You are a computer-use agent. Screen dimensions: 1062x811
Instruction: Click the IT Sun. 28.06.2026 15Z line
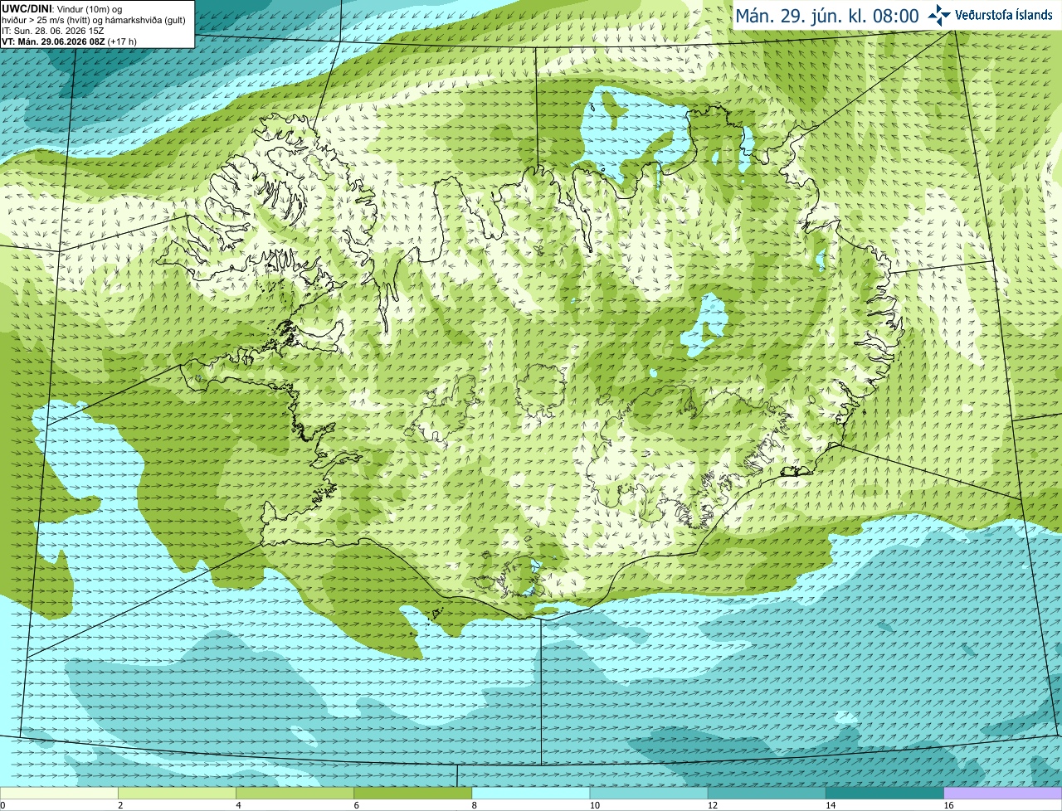pyautogui.click(x=53, y=31)
